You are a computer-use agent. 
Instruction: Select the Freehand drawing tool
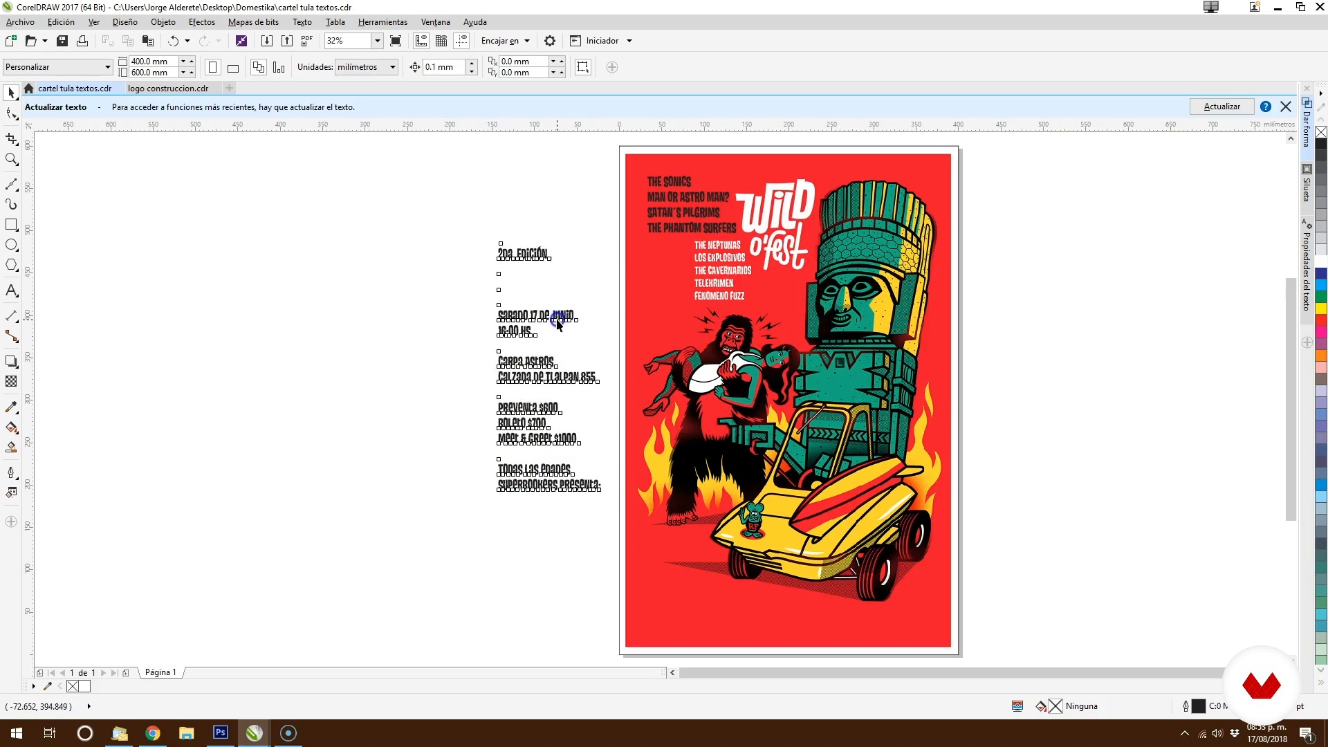coord(11,184)
